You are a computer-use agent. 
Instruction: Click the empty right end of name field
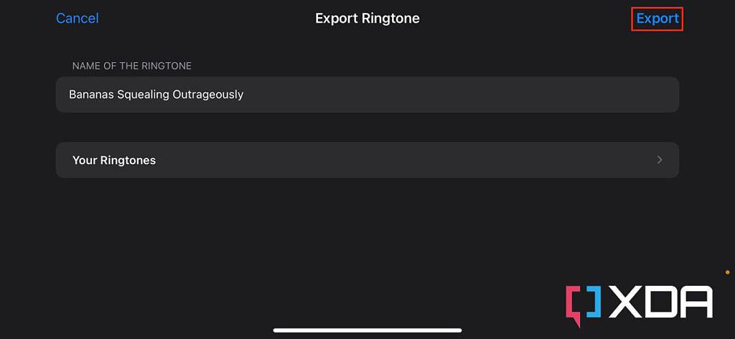pos(574,95)
